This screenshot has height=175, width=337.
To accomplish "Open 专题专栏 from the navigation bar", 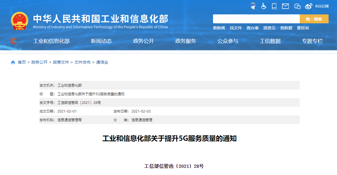I will coord(312,41).
